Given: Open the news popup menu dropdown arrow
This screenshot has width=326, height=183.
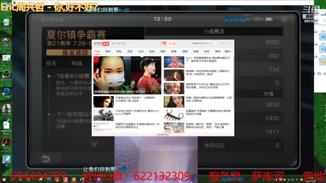Looking at the screenshot, I should (x=222, y=43).
